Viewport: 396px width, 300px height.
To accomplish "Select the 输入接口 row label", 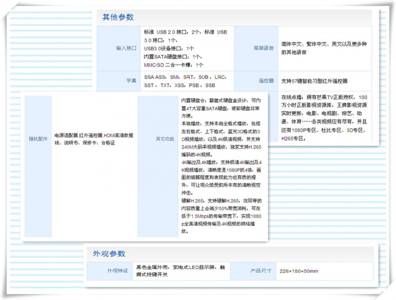I will click(125, 48).
